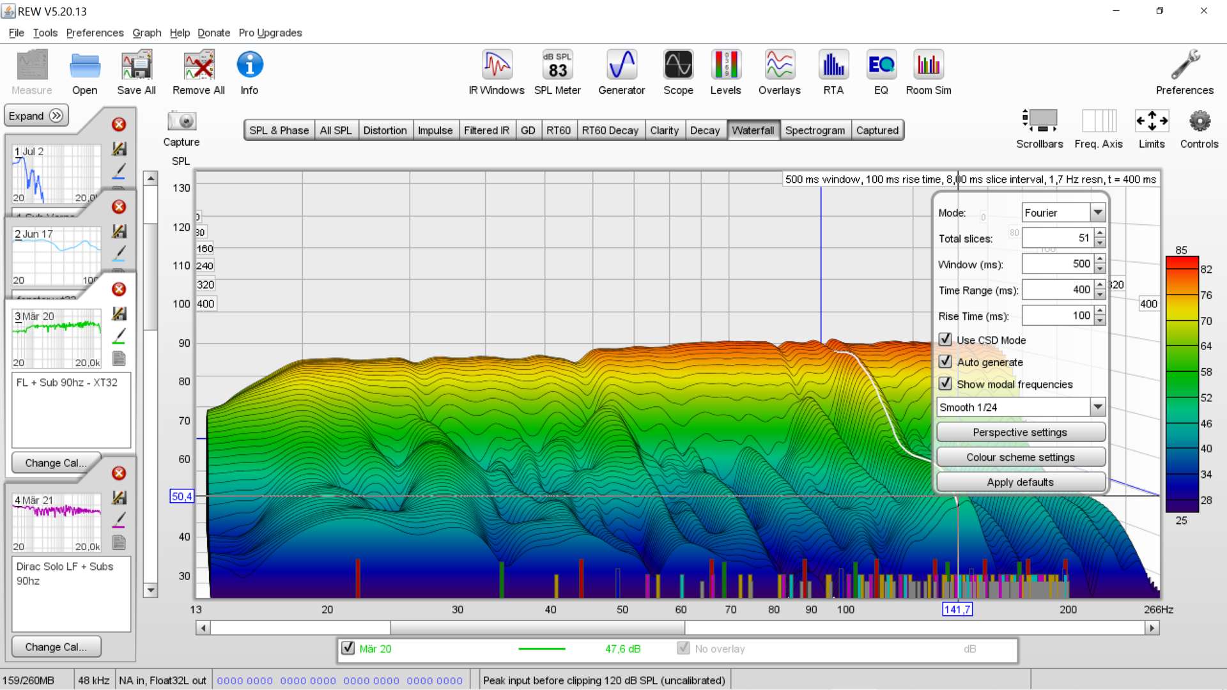Screen dimensions: 1227x690
Task: Click the Capture camera icon
Action: click(181, 121)
